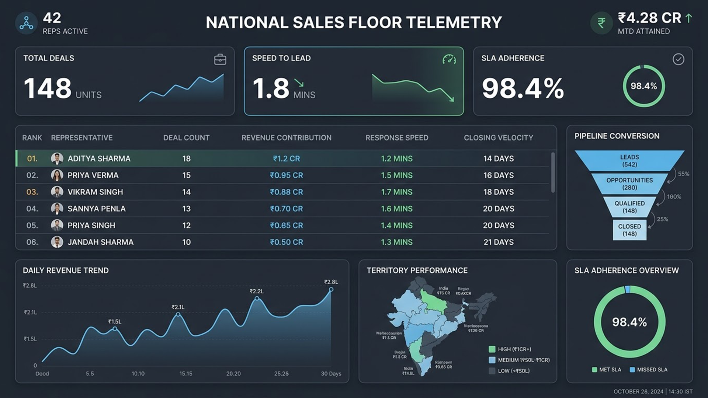The height and width of the screenshot is (398, 708).
Task: Click the HIGH legend green swatch
Action: click(x=492, y=349)
